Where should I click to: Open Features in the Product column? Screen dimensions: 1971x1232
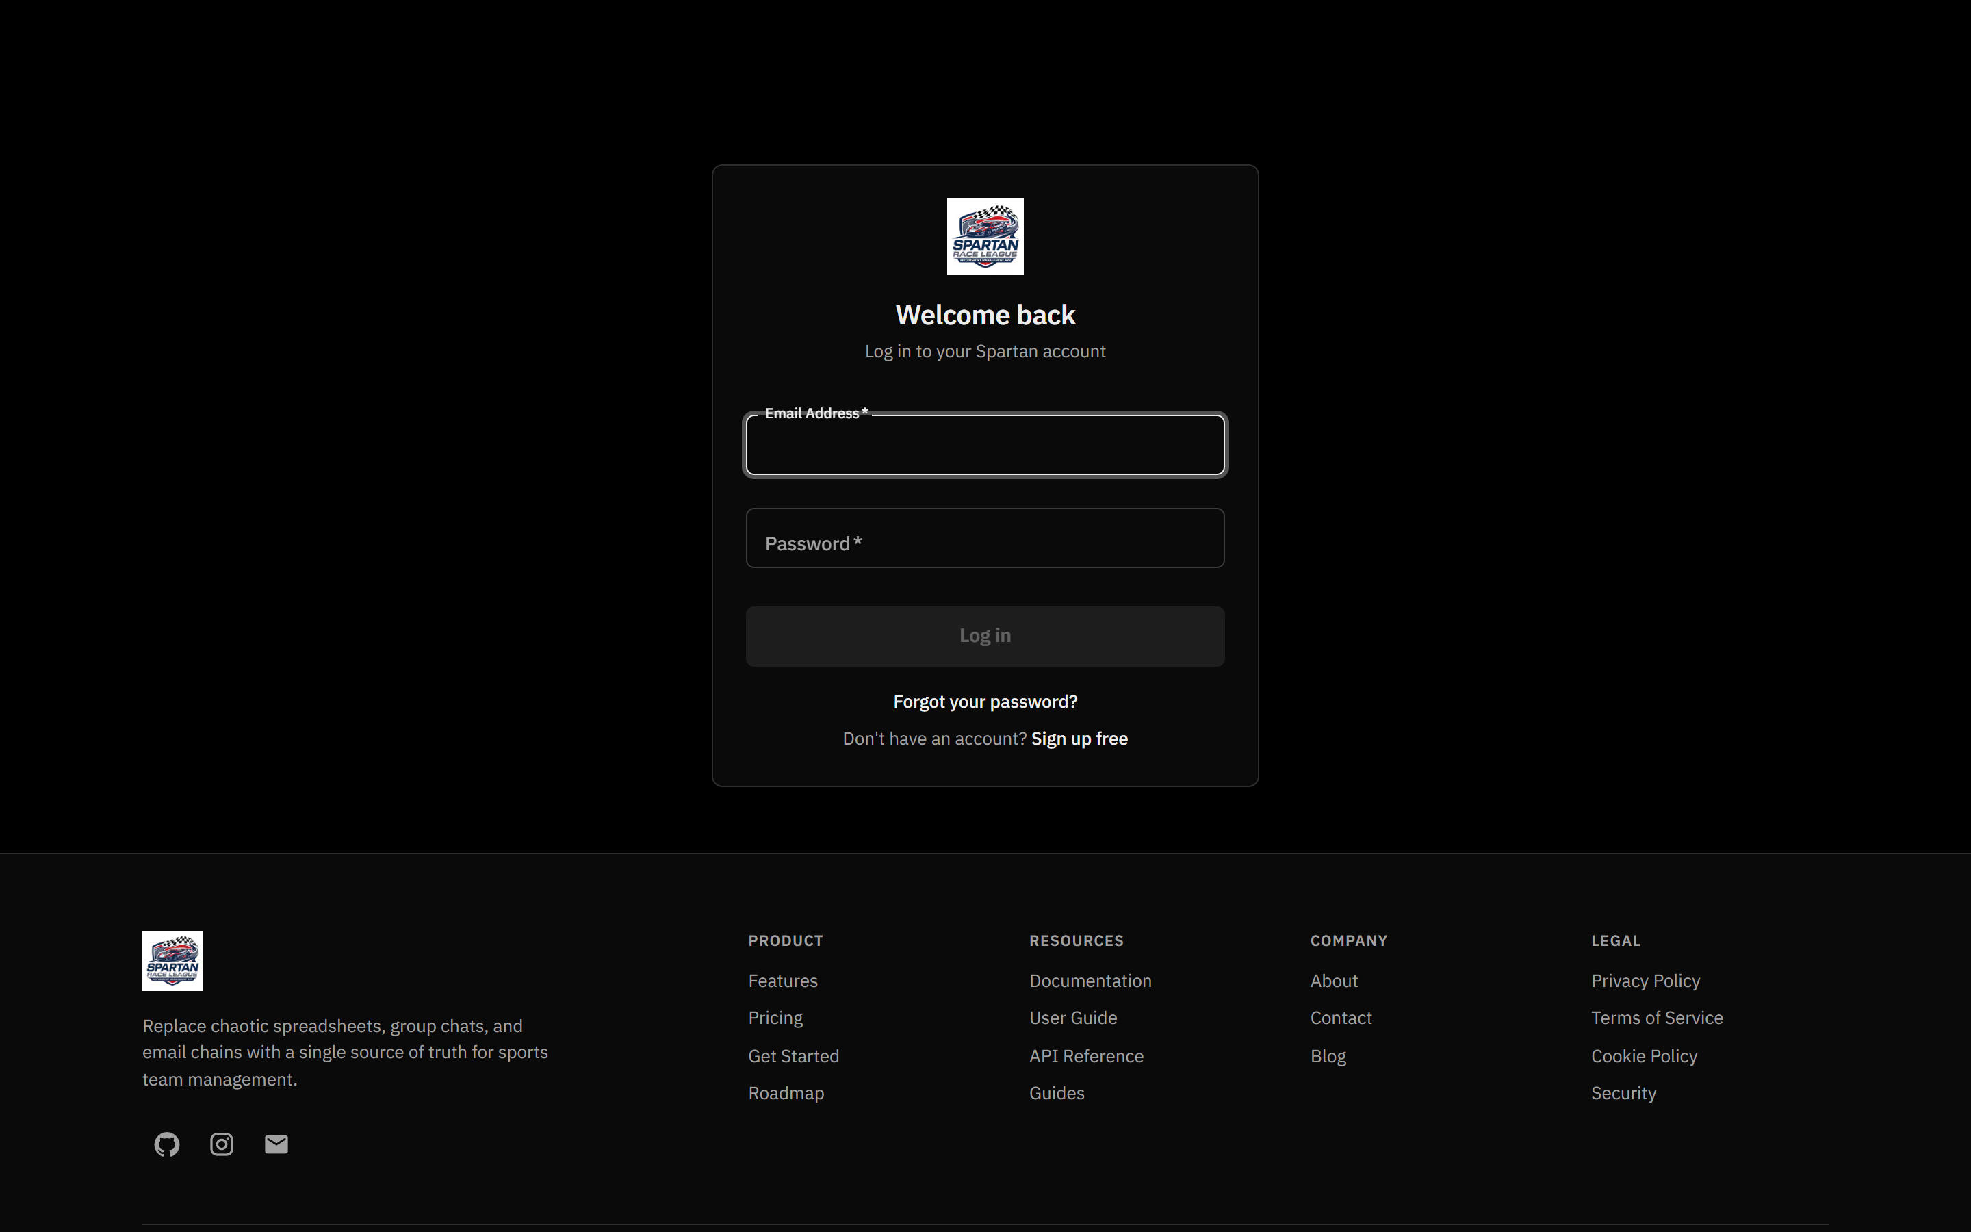[x=783, y=980]
